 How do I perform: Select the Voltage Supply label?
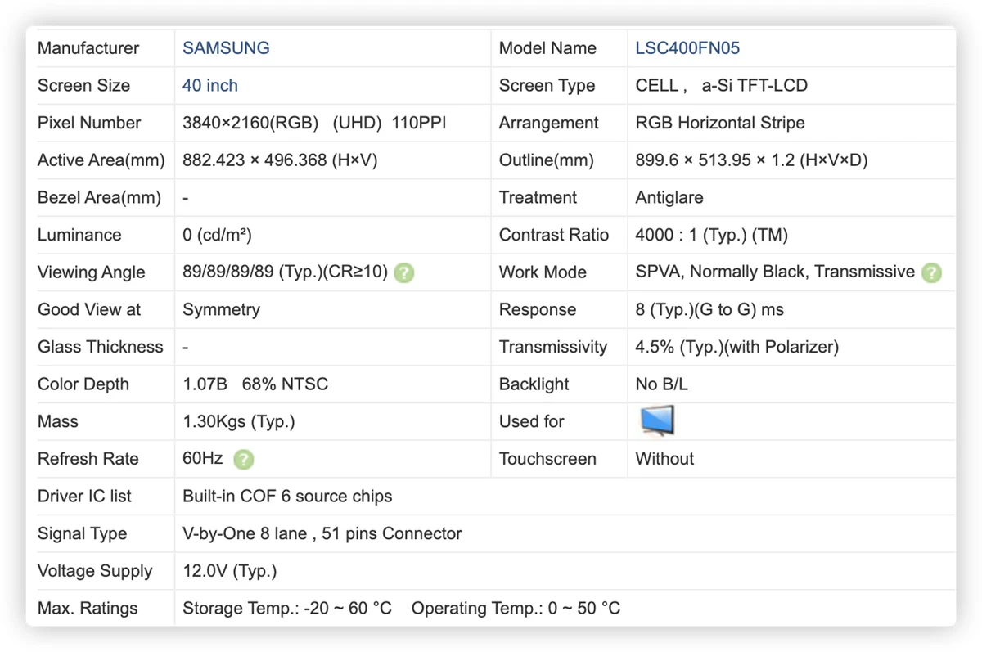95,571
